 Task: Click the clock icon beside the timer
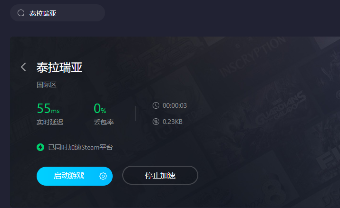coord(156,105)
